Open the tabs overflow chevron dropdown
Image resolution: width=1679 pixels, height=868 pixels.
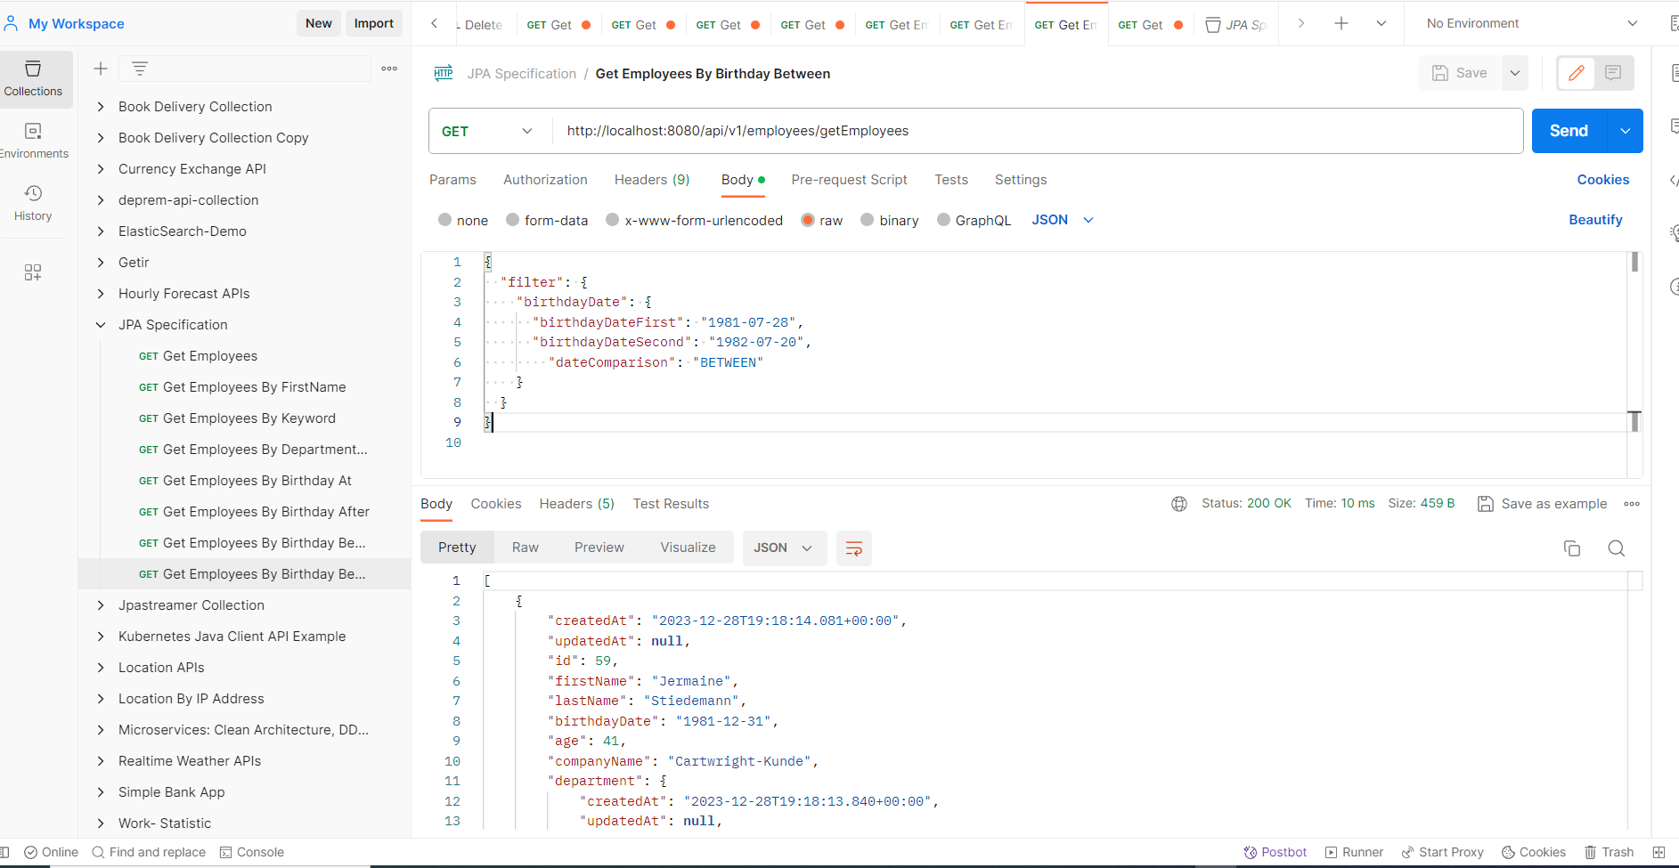(x=1382, y=24)
